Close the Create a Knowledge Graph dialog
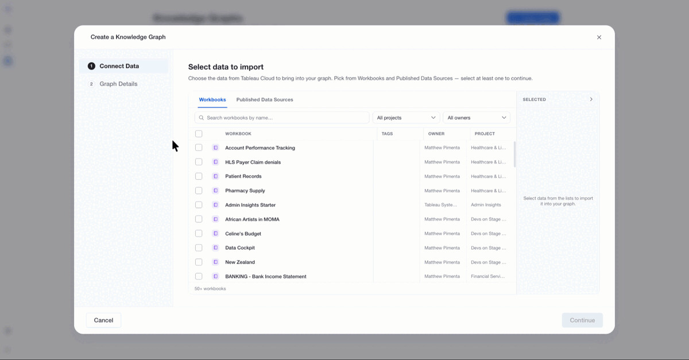 pyautogui.click(x=599, y=37)
